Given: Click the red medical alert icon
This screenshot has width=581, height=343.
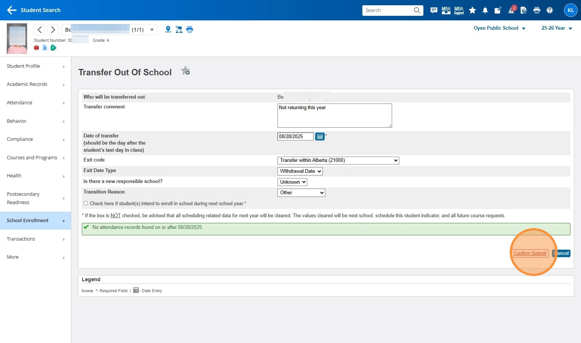Looking at the screenshot, I should point(37,48).
